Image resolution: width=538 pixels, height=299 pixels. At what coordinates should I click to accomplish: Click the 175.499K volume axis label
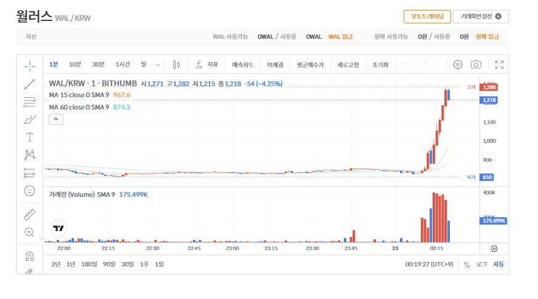(494, 221)
